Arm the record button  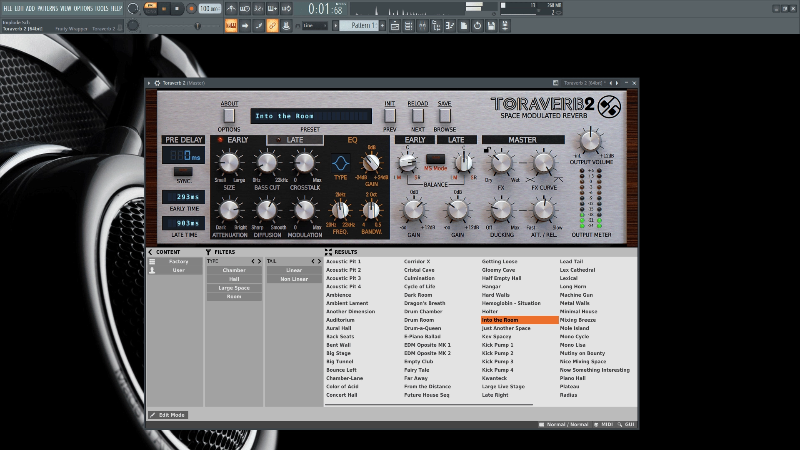[191, 9]
